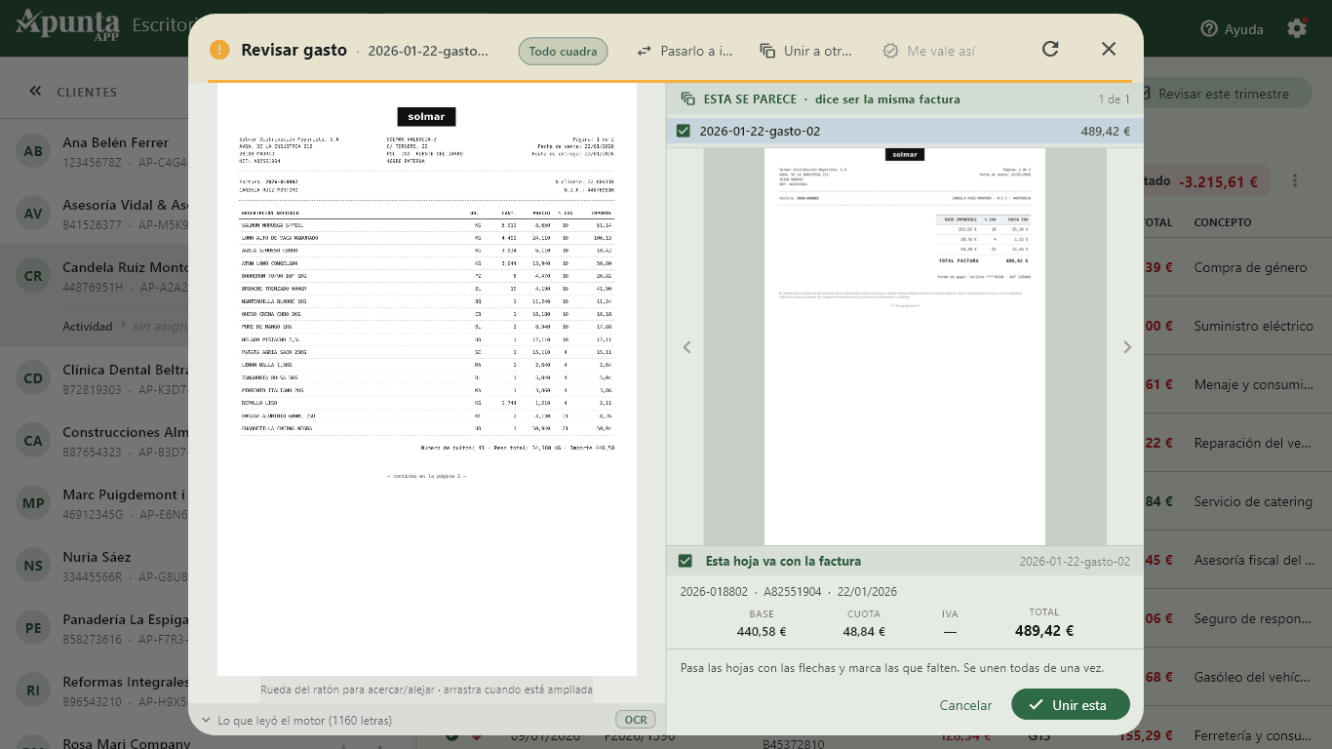The image size is (1332, 749).
Task: Select client Construcciones Alm... in sidebar
Action: coord(95,441)
